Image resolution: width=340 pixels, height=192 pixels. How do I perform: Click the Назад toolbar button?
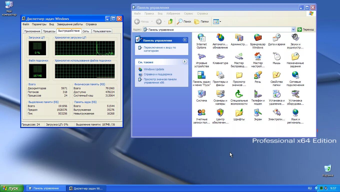(141, 21)
